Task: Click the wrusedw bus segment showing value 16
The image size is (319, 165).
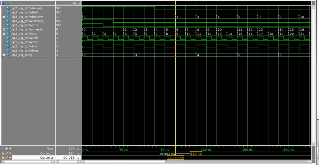Action: 304,29
